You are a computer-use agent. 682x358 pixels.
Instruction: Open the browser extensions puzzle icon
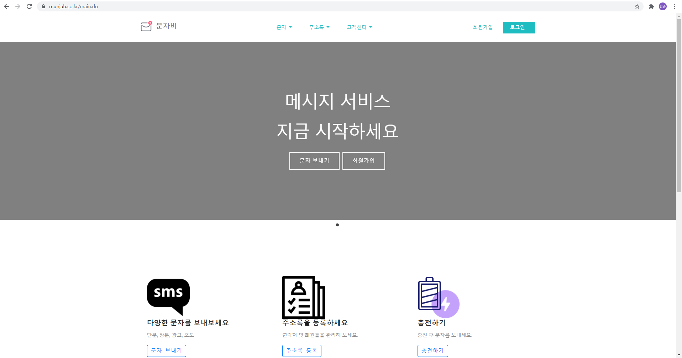tap(651, 6)
